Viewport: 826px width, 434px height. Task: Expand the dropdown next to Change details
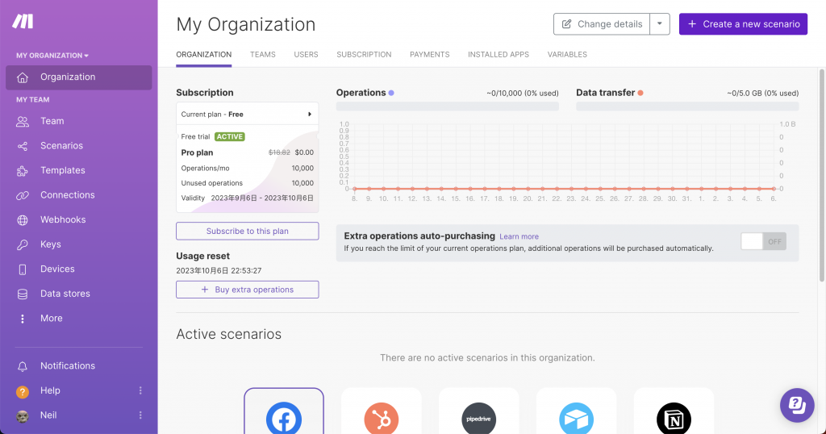(x=660, y=24)
